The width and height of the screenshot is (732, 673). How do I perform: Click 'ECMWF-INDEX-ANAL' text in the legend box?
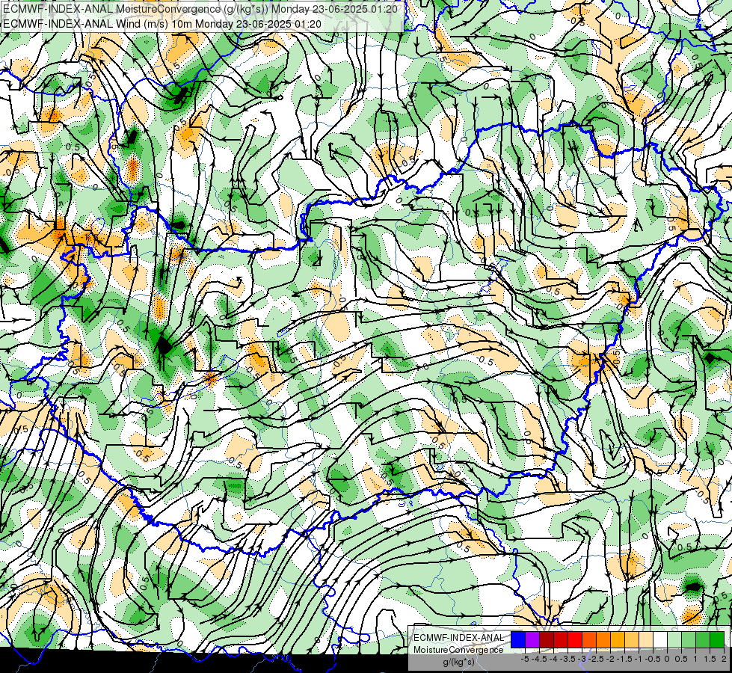click(x=459, y=638)
